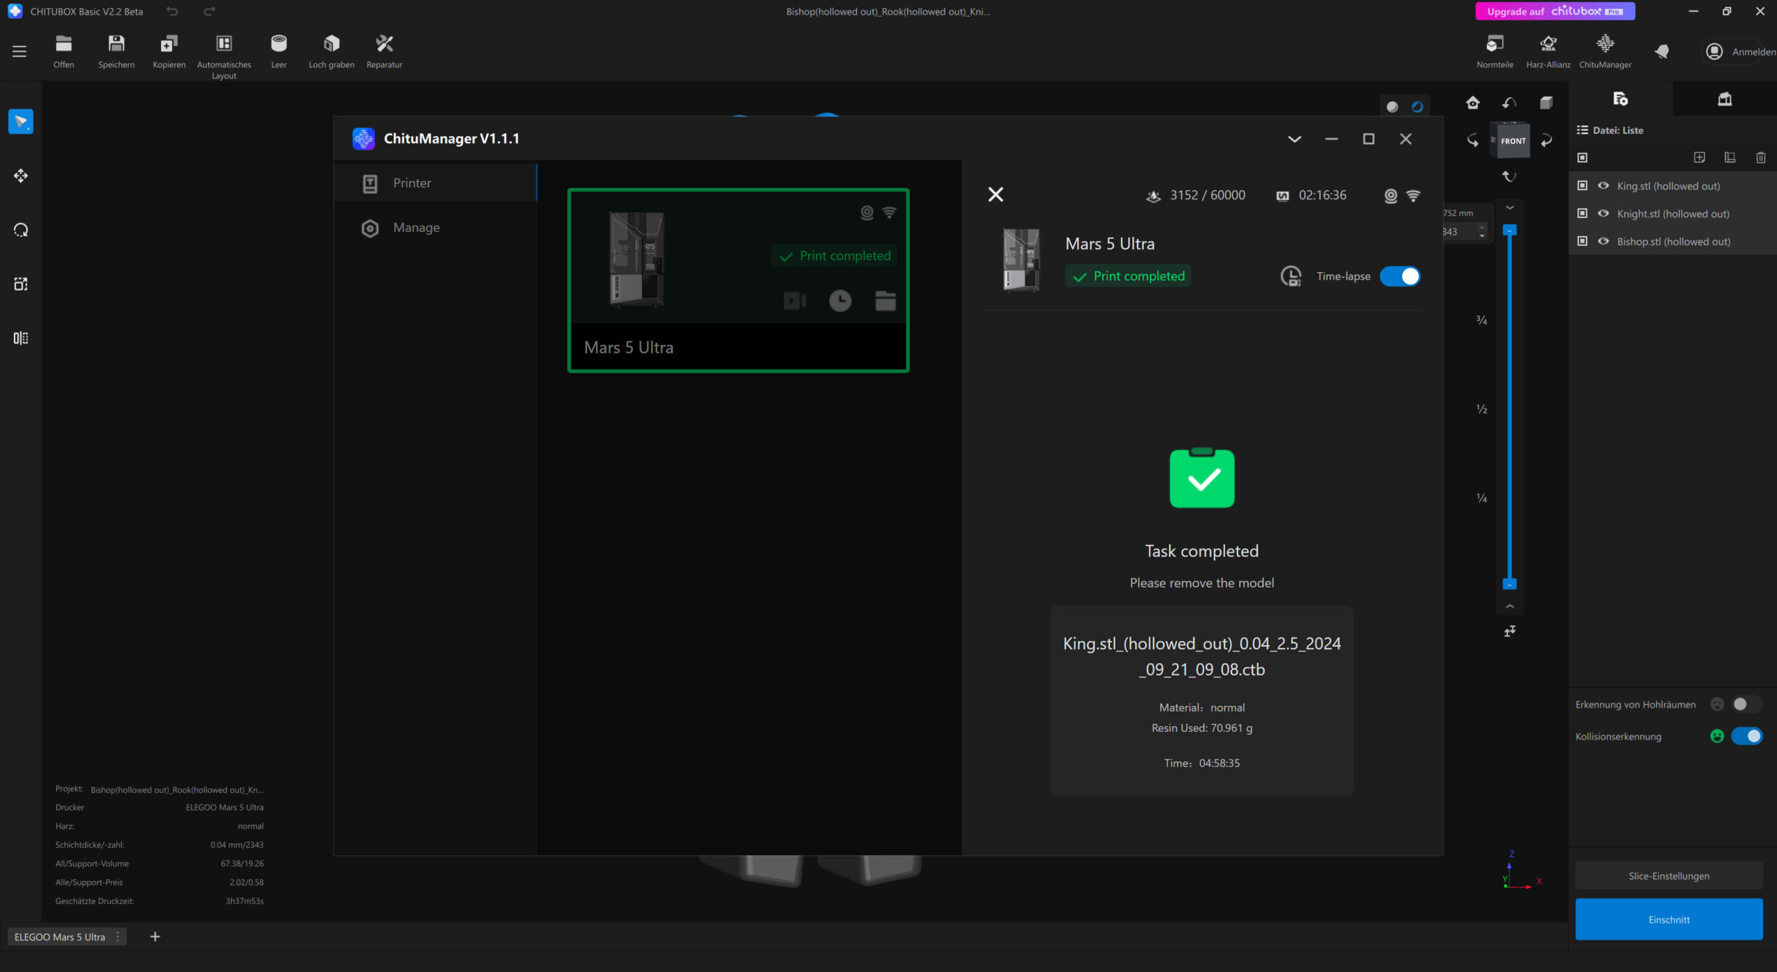Click the notification bell icon
The width and height of the screenshot is (1777, 972).
point(1661,51)
